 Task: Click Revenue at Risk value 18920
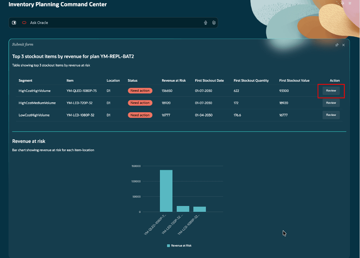tap(166, 103)
